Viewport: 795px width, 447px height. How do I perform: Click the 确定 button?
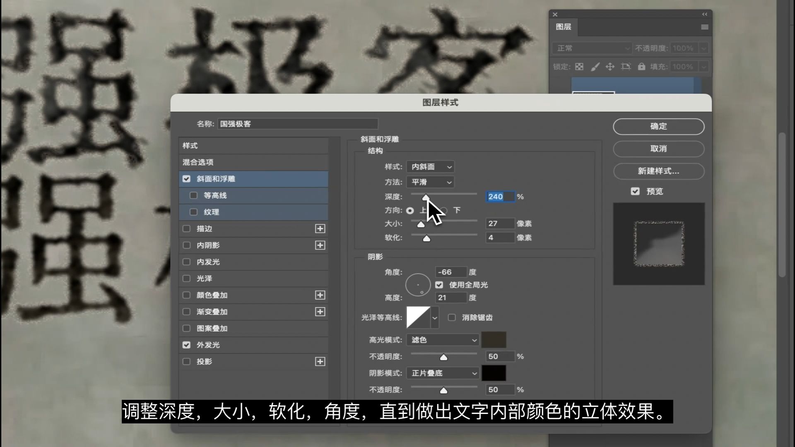pyautogui.click(x=658, y=127)
